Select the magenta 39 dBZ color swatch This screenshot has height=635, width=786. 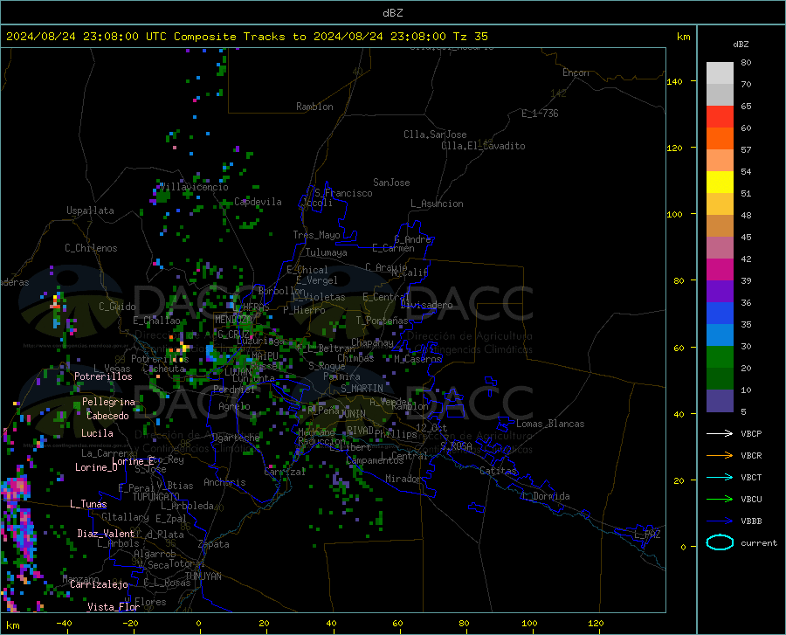pos(720,270)
